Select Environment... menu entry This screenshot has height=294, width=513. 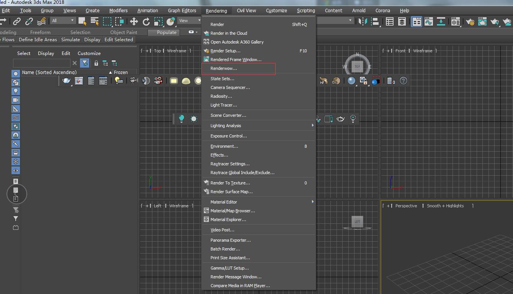tap(258, 146)
